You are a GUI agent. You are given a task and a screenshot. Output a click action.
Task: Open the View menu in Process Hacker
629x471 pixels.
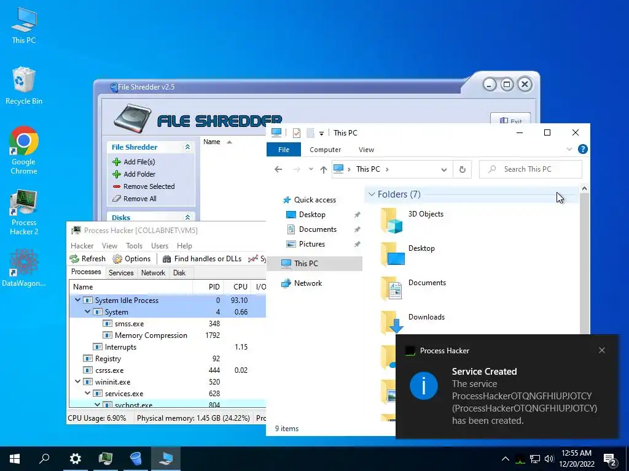[x=109, y=245]
